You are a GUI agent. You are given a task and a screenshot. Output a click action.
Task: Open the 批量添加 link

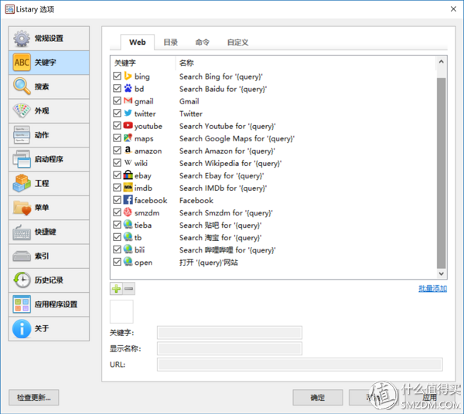(x=432, y=288)
